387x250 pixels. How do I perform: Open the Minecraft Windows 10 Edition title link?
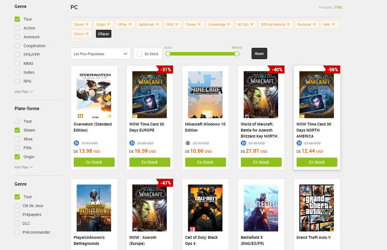(x=205, y=127)
